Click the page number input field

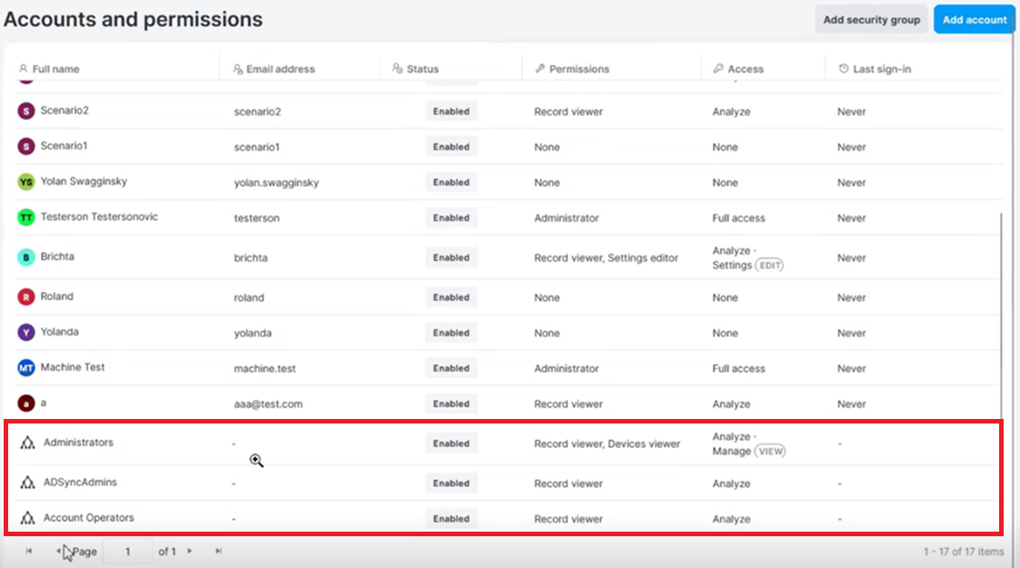[x=127, y=551]
